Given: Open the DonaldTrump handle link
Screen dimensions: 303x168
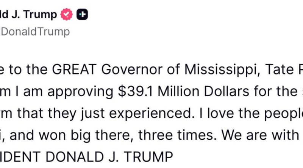Looking at the screenshot, I should [36, 32].
